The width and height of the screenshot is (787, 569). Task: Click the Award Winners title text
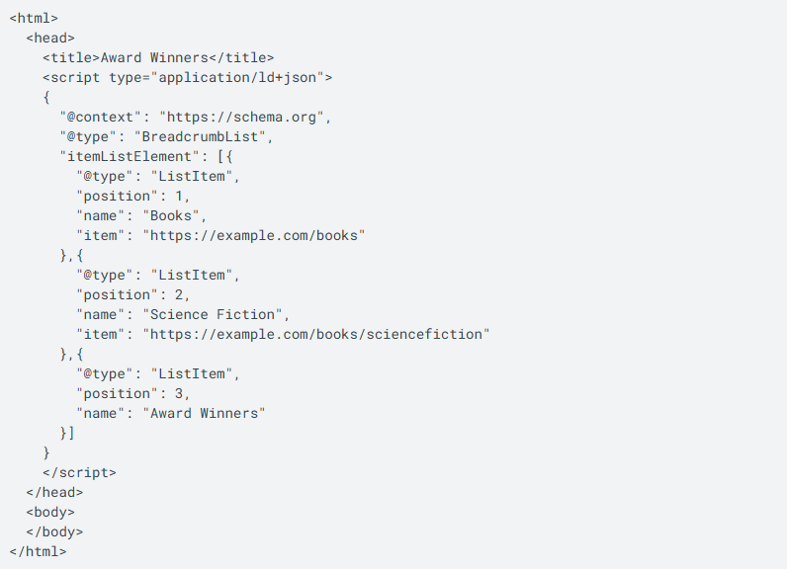(154, 58)
